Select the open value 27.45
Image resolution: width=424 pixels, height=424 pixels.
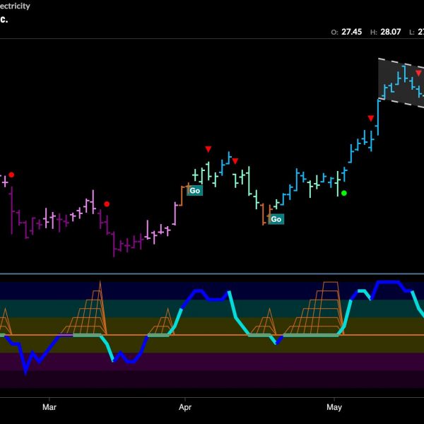pyautogui.click(x=351, y=32)
